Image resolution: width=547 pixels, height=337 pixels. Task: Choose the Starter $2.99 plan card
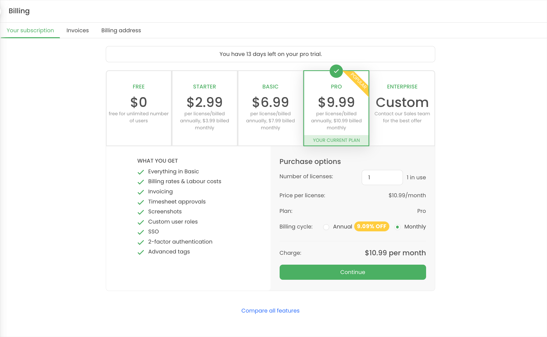coord(204,108)
